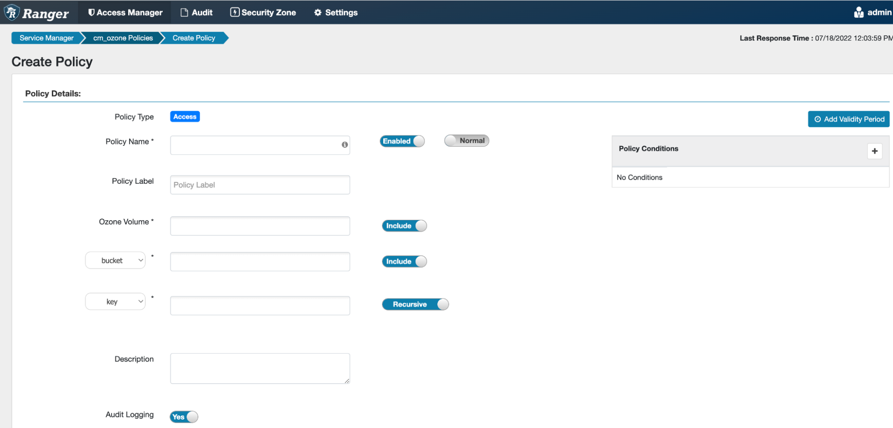Click the Policy Name info icon

click(x=344, y=145)
